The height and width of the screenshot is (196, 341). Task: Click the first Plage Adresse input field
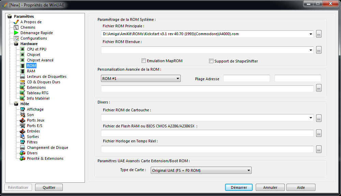pyautogui.click(x=247, y=79)
